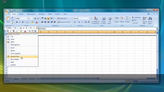
Task: Toggle Middle Align in Alignment group
Action: point(45,18)
